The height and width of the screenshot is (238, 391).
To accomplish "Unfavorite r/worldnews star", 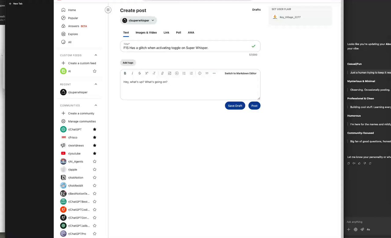I will coord(95,145).
